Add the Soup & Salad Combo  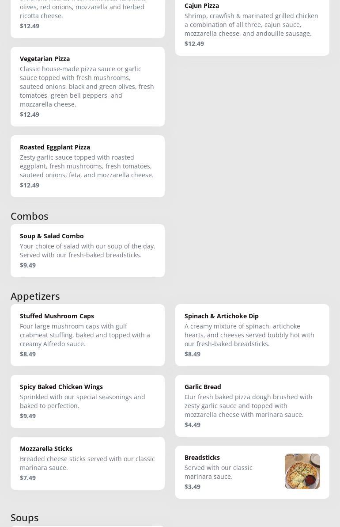[87, 251]
